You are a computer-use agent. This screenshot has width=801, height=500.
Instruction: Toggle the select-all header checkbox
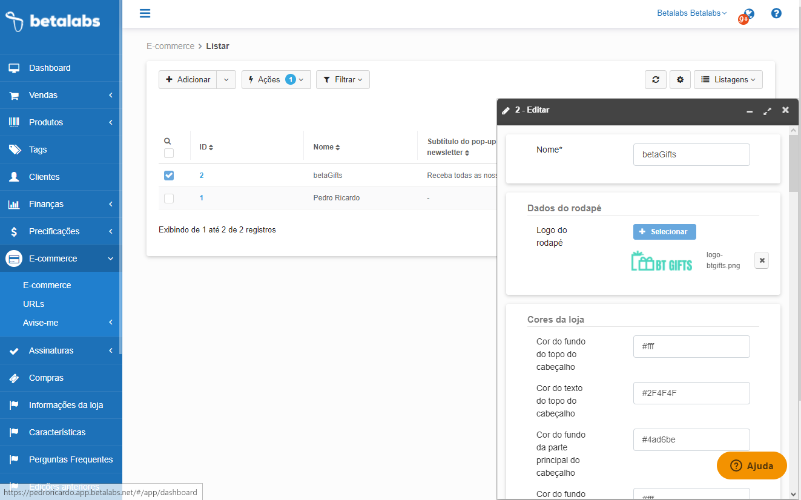pyautogui.click(x=169, y=153)
